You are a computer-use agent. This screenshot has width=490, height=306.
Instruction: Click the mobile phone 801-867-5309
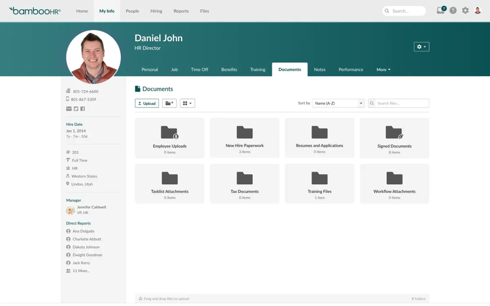pos(84,99)
